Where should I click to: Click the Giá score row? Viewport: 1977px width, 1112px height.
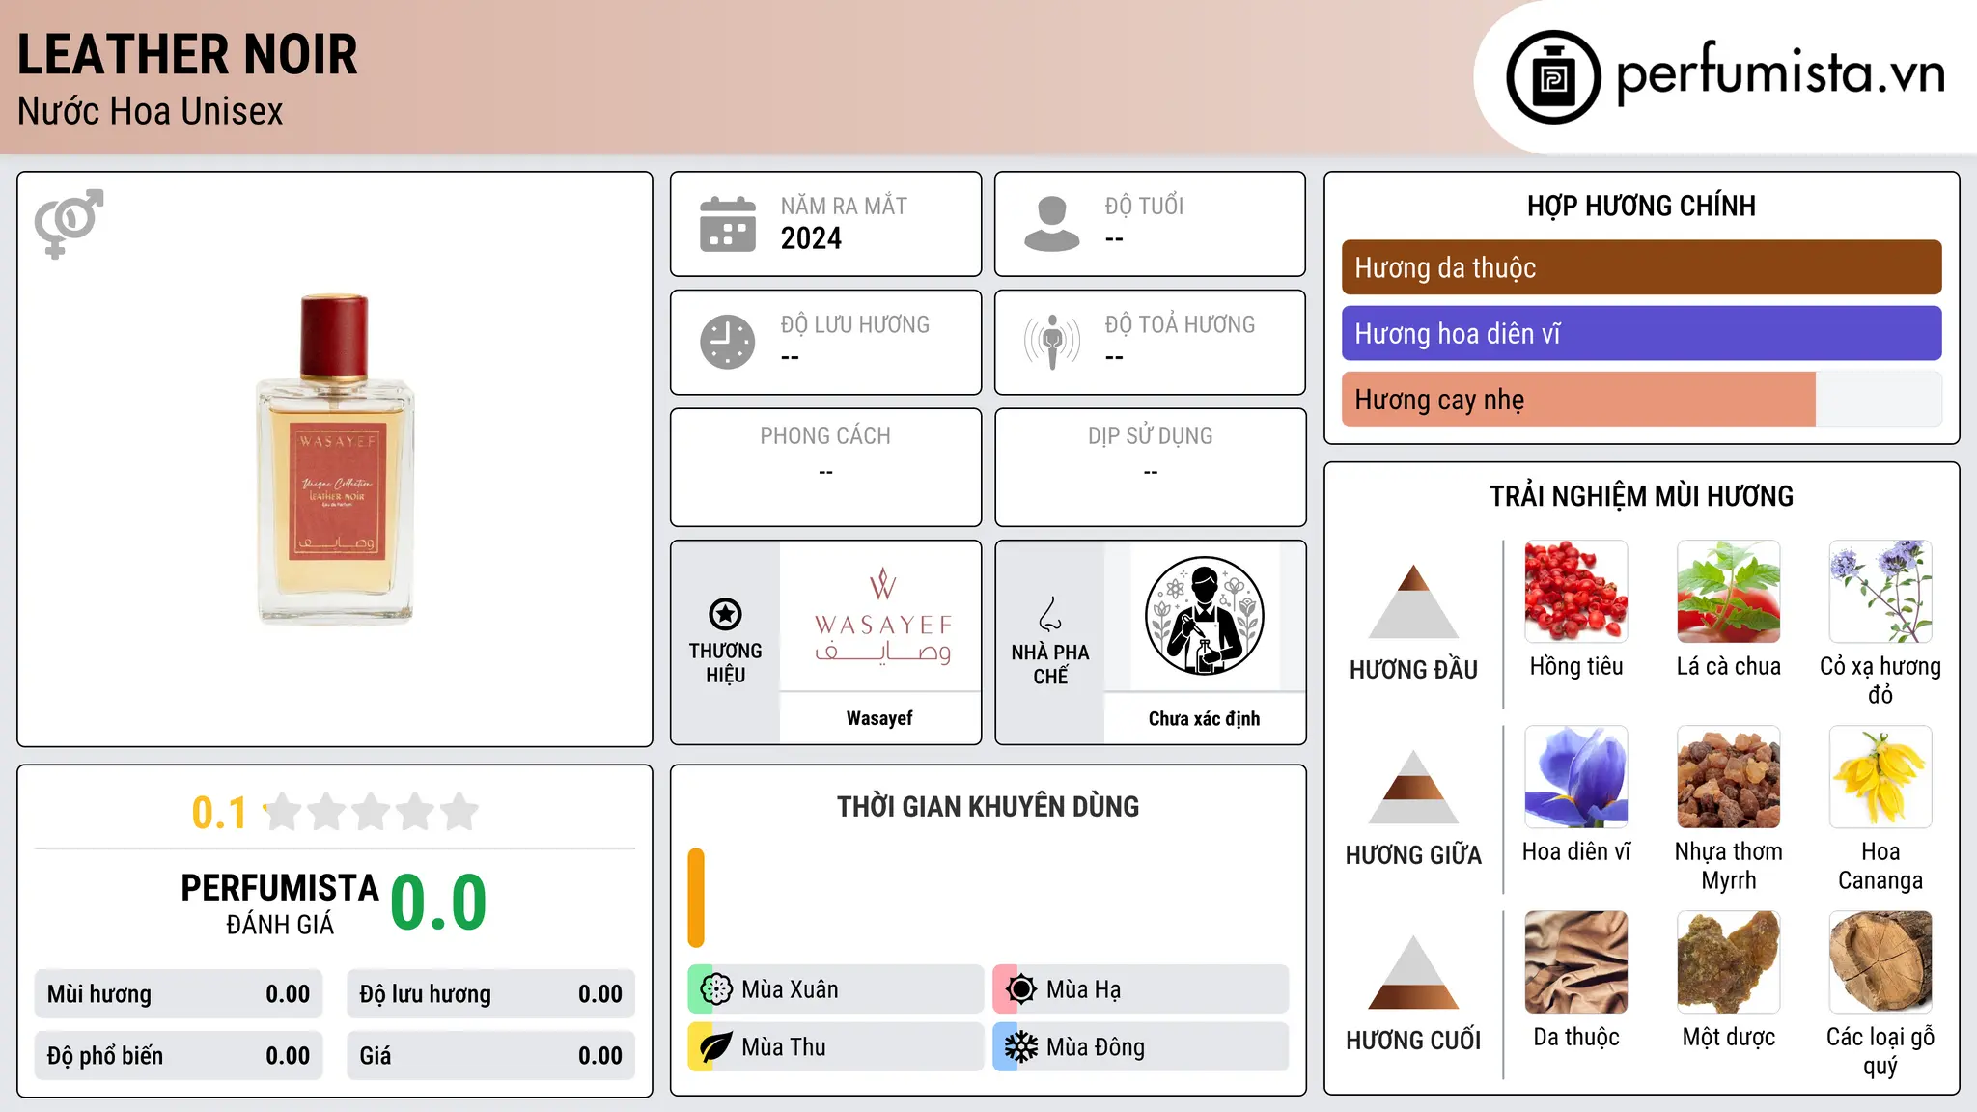point(490,1056)
